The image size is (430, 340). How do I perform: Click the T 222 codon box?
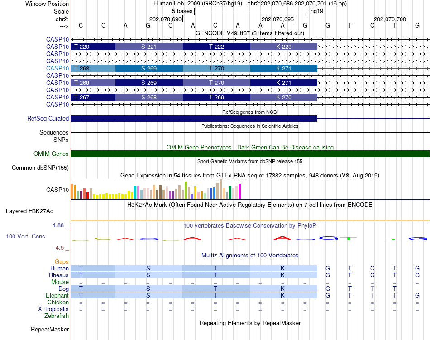click(216, 47)
